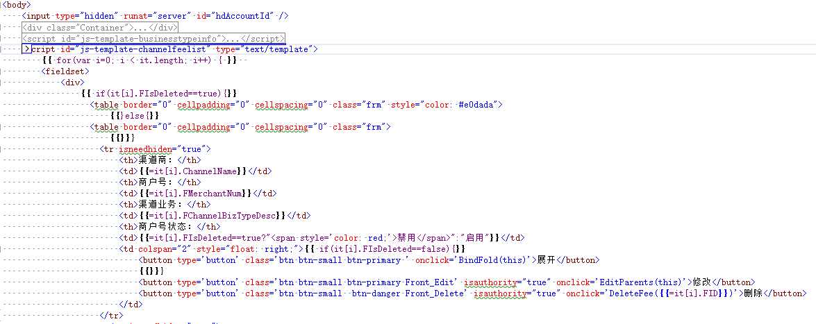816x324 pixels.
Task: Click BindFold(this) onclick handler
Action: point(494,259)
